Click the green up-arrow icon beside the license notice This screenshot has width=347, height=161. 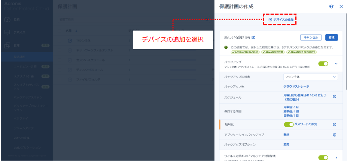pyautogui.click(x=226, y=48)
